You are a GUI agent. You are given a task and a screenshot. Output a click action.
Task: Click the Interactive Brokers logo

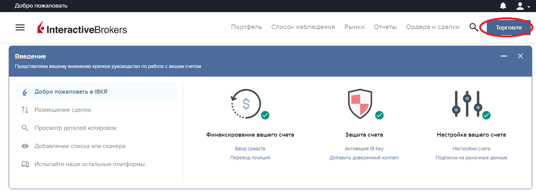point(82,28)
